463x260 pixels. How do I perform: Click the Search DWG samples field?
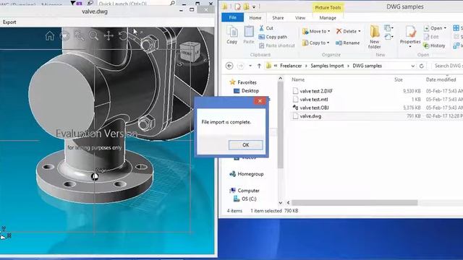(x=447, y=66)
